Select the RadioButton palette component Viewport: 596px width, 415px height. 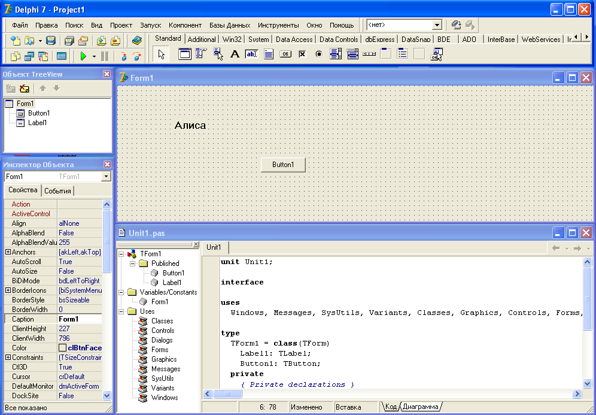tap(319, 54)
